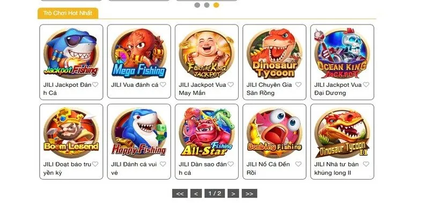This screenshot has width=429, height=214.
Task: Select the Trò Chơi Hot Nhất tab
Action: click(68, 13)
